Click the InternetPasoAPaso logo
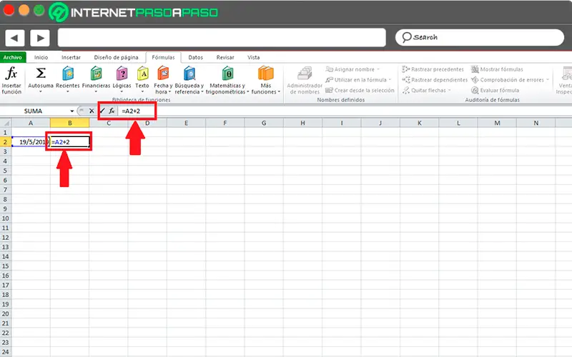The height and width of the screenshot is (357, 572). coord(134,12)
